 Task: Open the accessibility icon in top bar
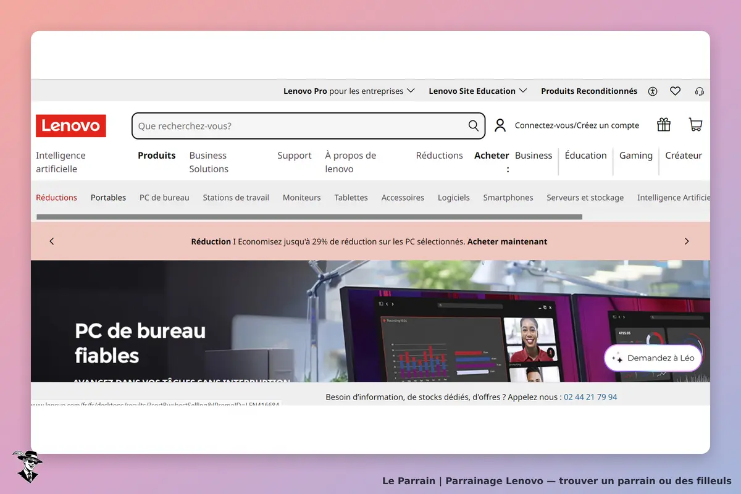(653, 91)
